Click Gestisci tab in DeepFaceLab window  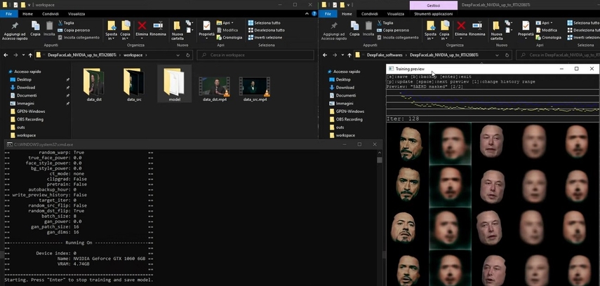click(433, 6)
